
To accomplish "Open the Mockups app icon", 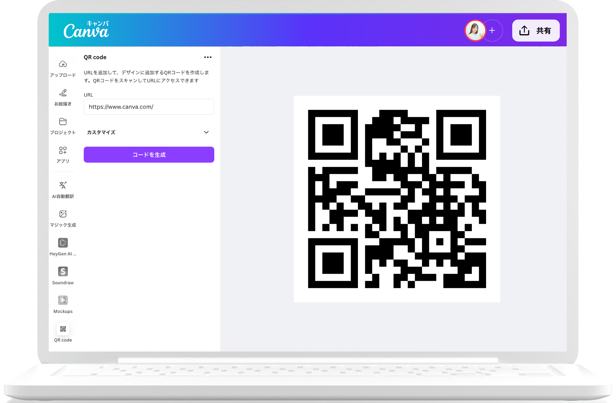I will click(x=63, y=300).
